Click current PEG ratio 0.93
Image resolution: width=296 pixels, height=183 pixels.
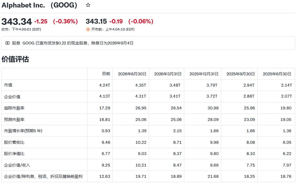point(106,131)
